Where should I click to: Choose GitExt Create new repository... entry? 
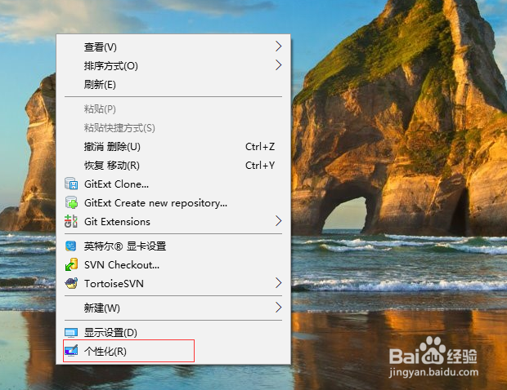point(173,202)
